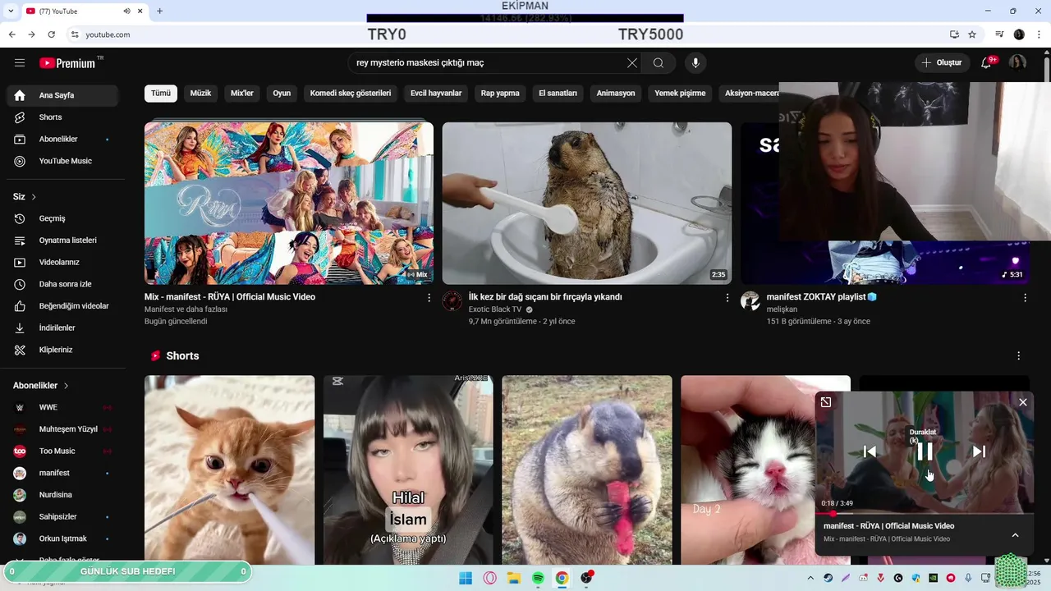Viewport: 1051px width, 591px height.
Task: Select the Evcil hayvanlar chip
Action: (x=436, y=94)
